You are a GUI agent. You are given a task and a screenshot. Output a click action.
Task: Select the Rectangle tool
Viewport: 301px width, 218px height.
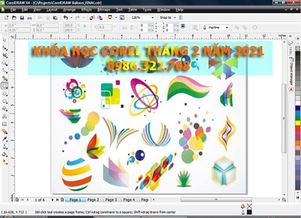pos(5,86)
